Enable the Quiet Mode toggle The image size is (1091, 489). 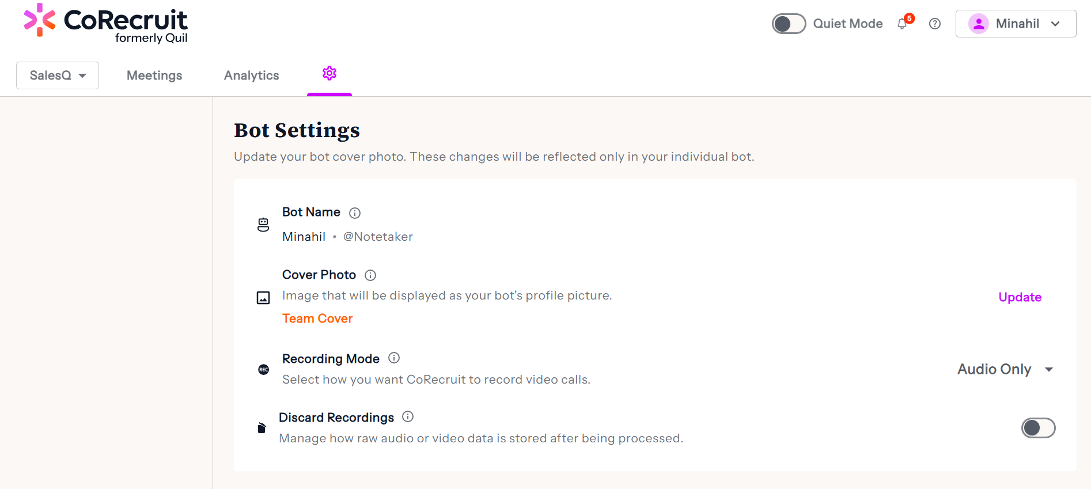click(789, 24)
